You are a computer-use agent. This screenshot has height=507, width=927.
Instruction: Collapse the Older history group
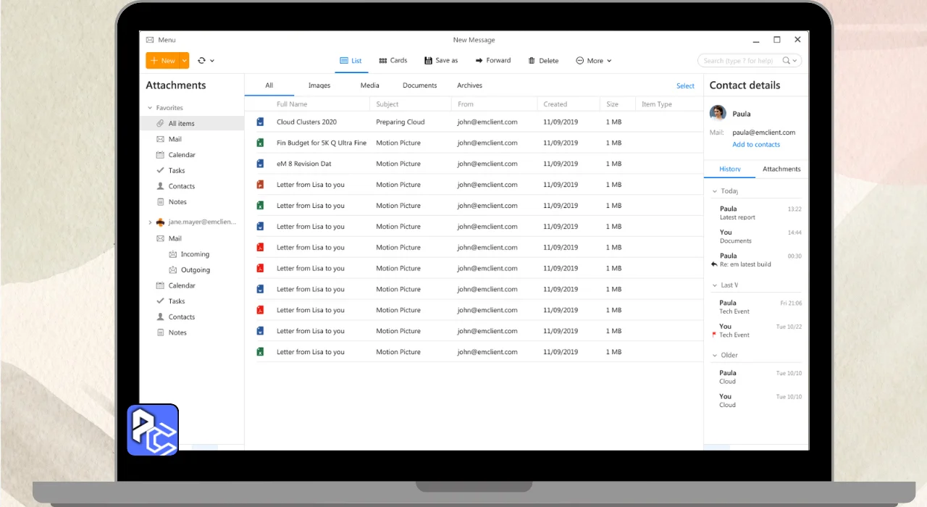[714, 356]
